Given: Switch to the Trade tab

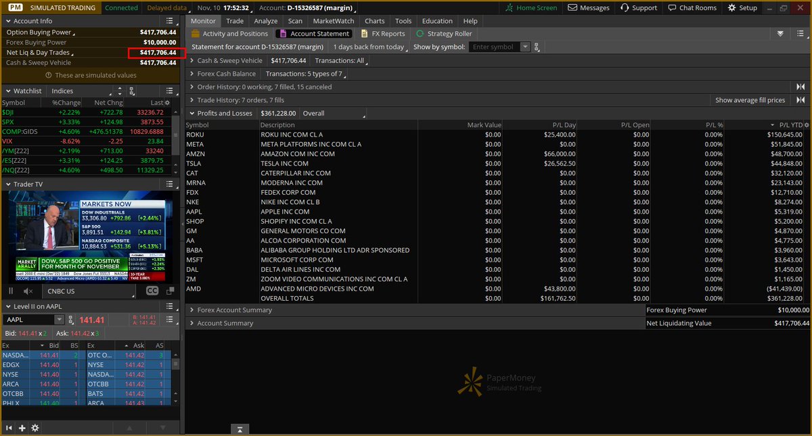Looking at the screenshot, I should 234,21.
